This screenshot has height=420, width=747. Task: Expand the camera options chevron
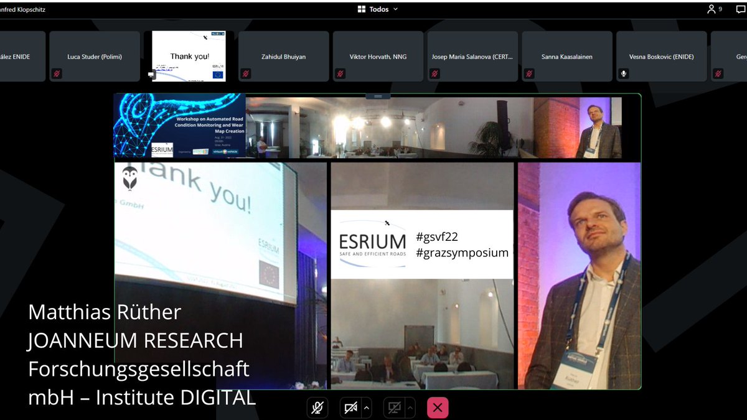[367, 408]
